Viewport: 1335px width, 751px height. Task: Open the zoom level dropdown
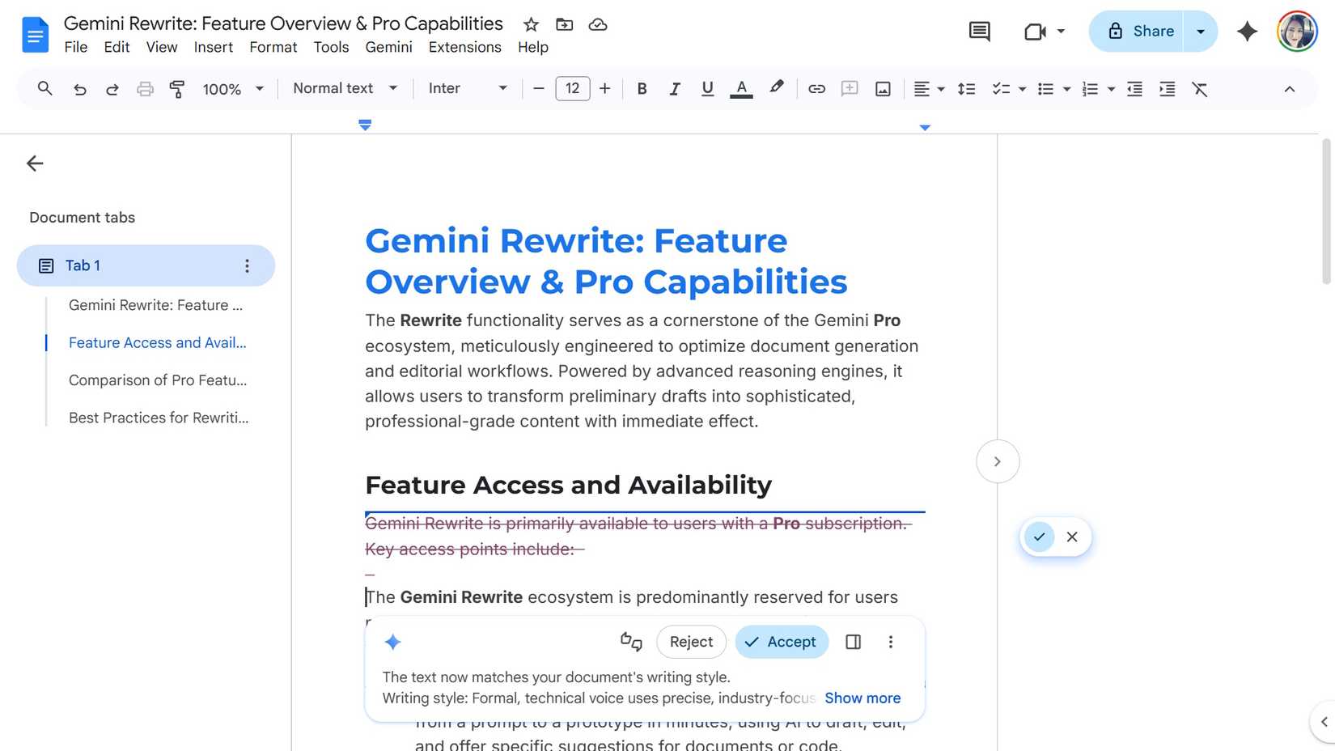[x=232, y=89]
